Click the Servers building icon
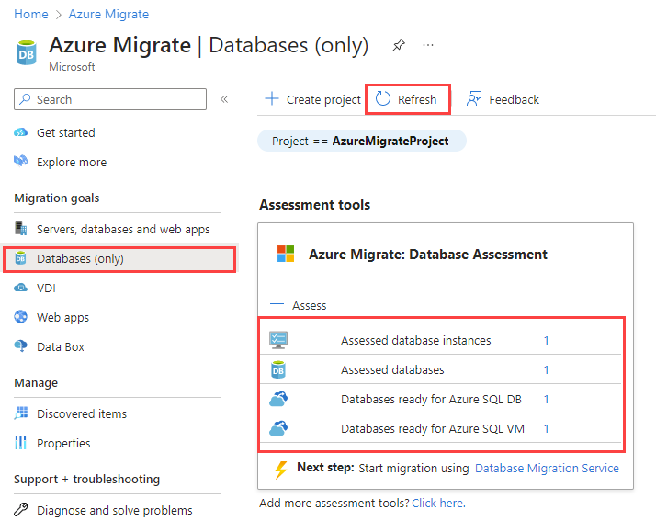This screenshot has height=521, width=656. 20,229
